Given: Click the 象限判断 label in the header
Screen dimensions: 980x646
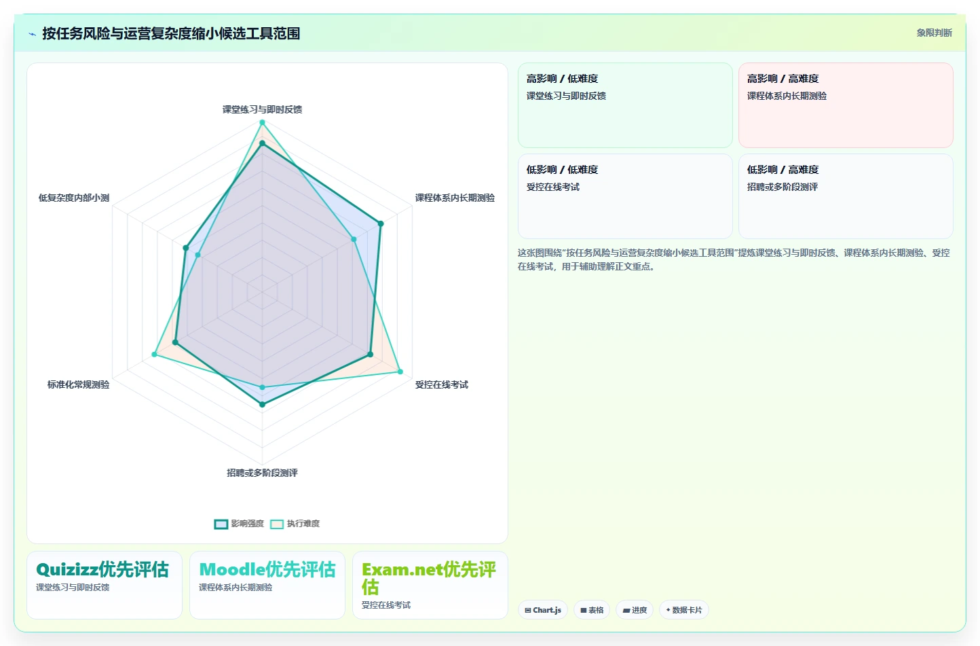Looking at the screenshot, I should click(x=934, y=33).
